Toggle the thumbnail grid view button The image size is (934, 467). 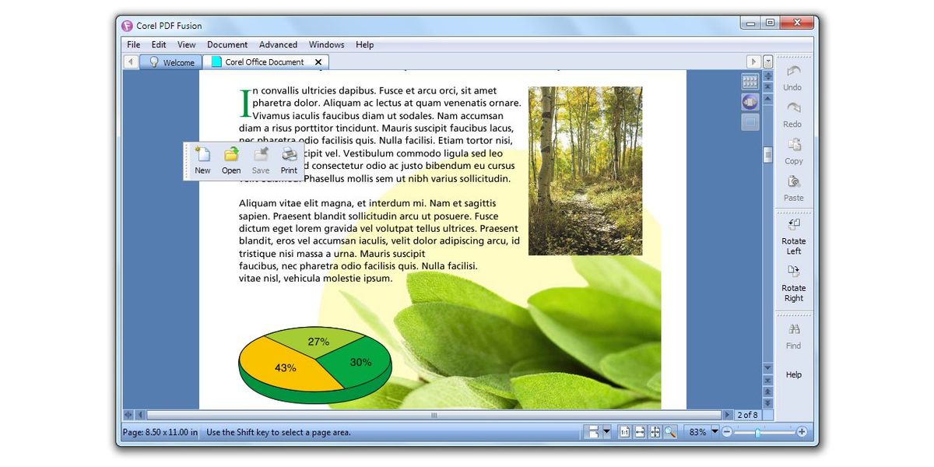point(750,81)
